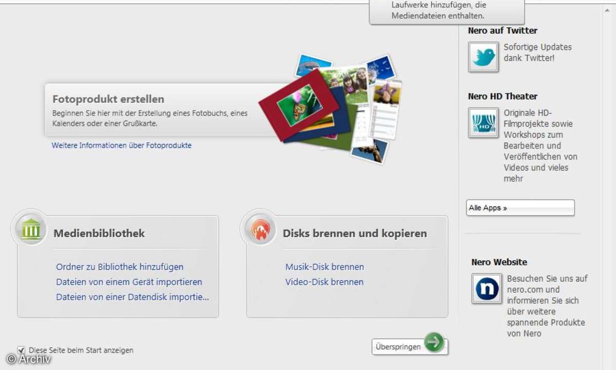Choose 'Video-Disk brennen' link

[x=324, y=282]
